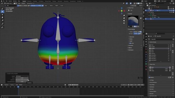Screen dimensions: 175x98
Task: Select the Average weight tool
Action: (2, 14)
